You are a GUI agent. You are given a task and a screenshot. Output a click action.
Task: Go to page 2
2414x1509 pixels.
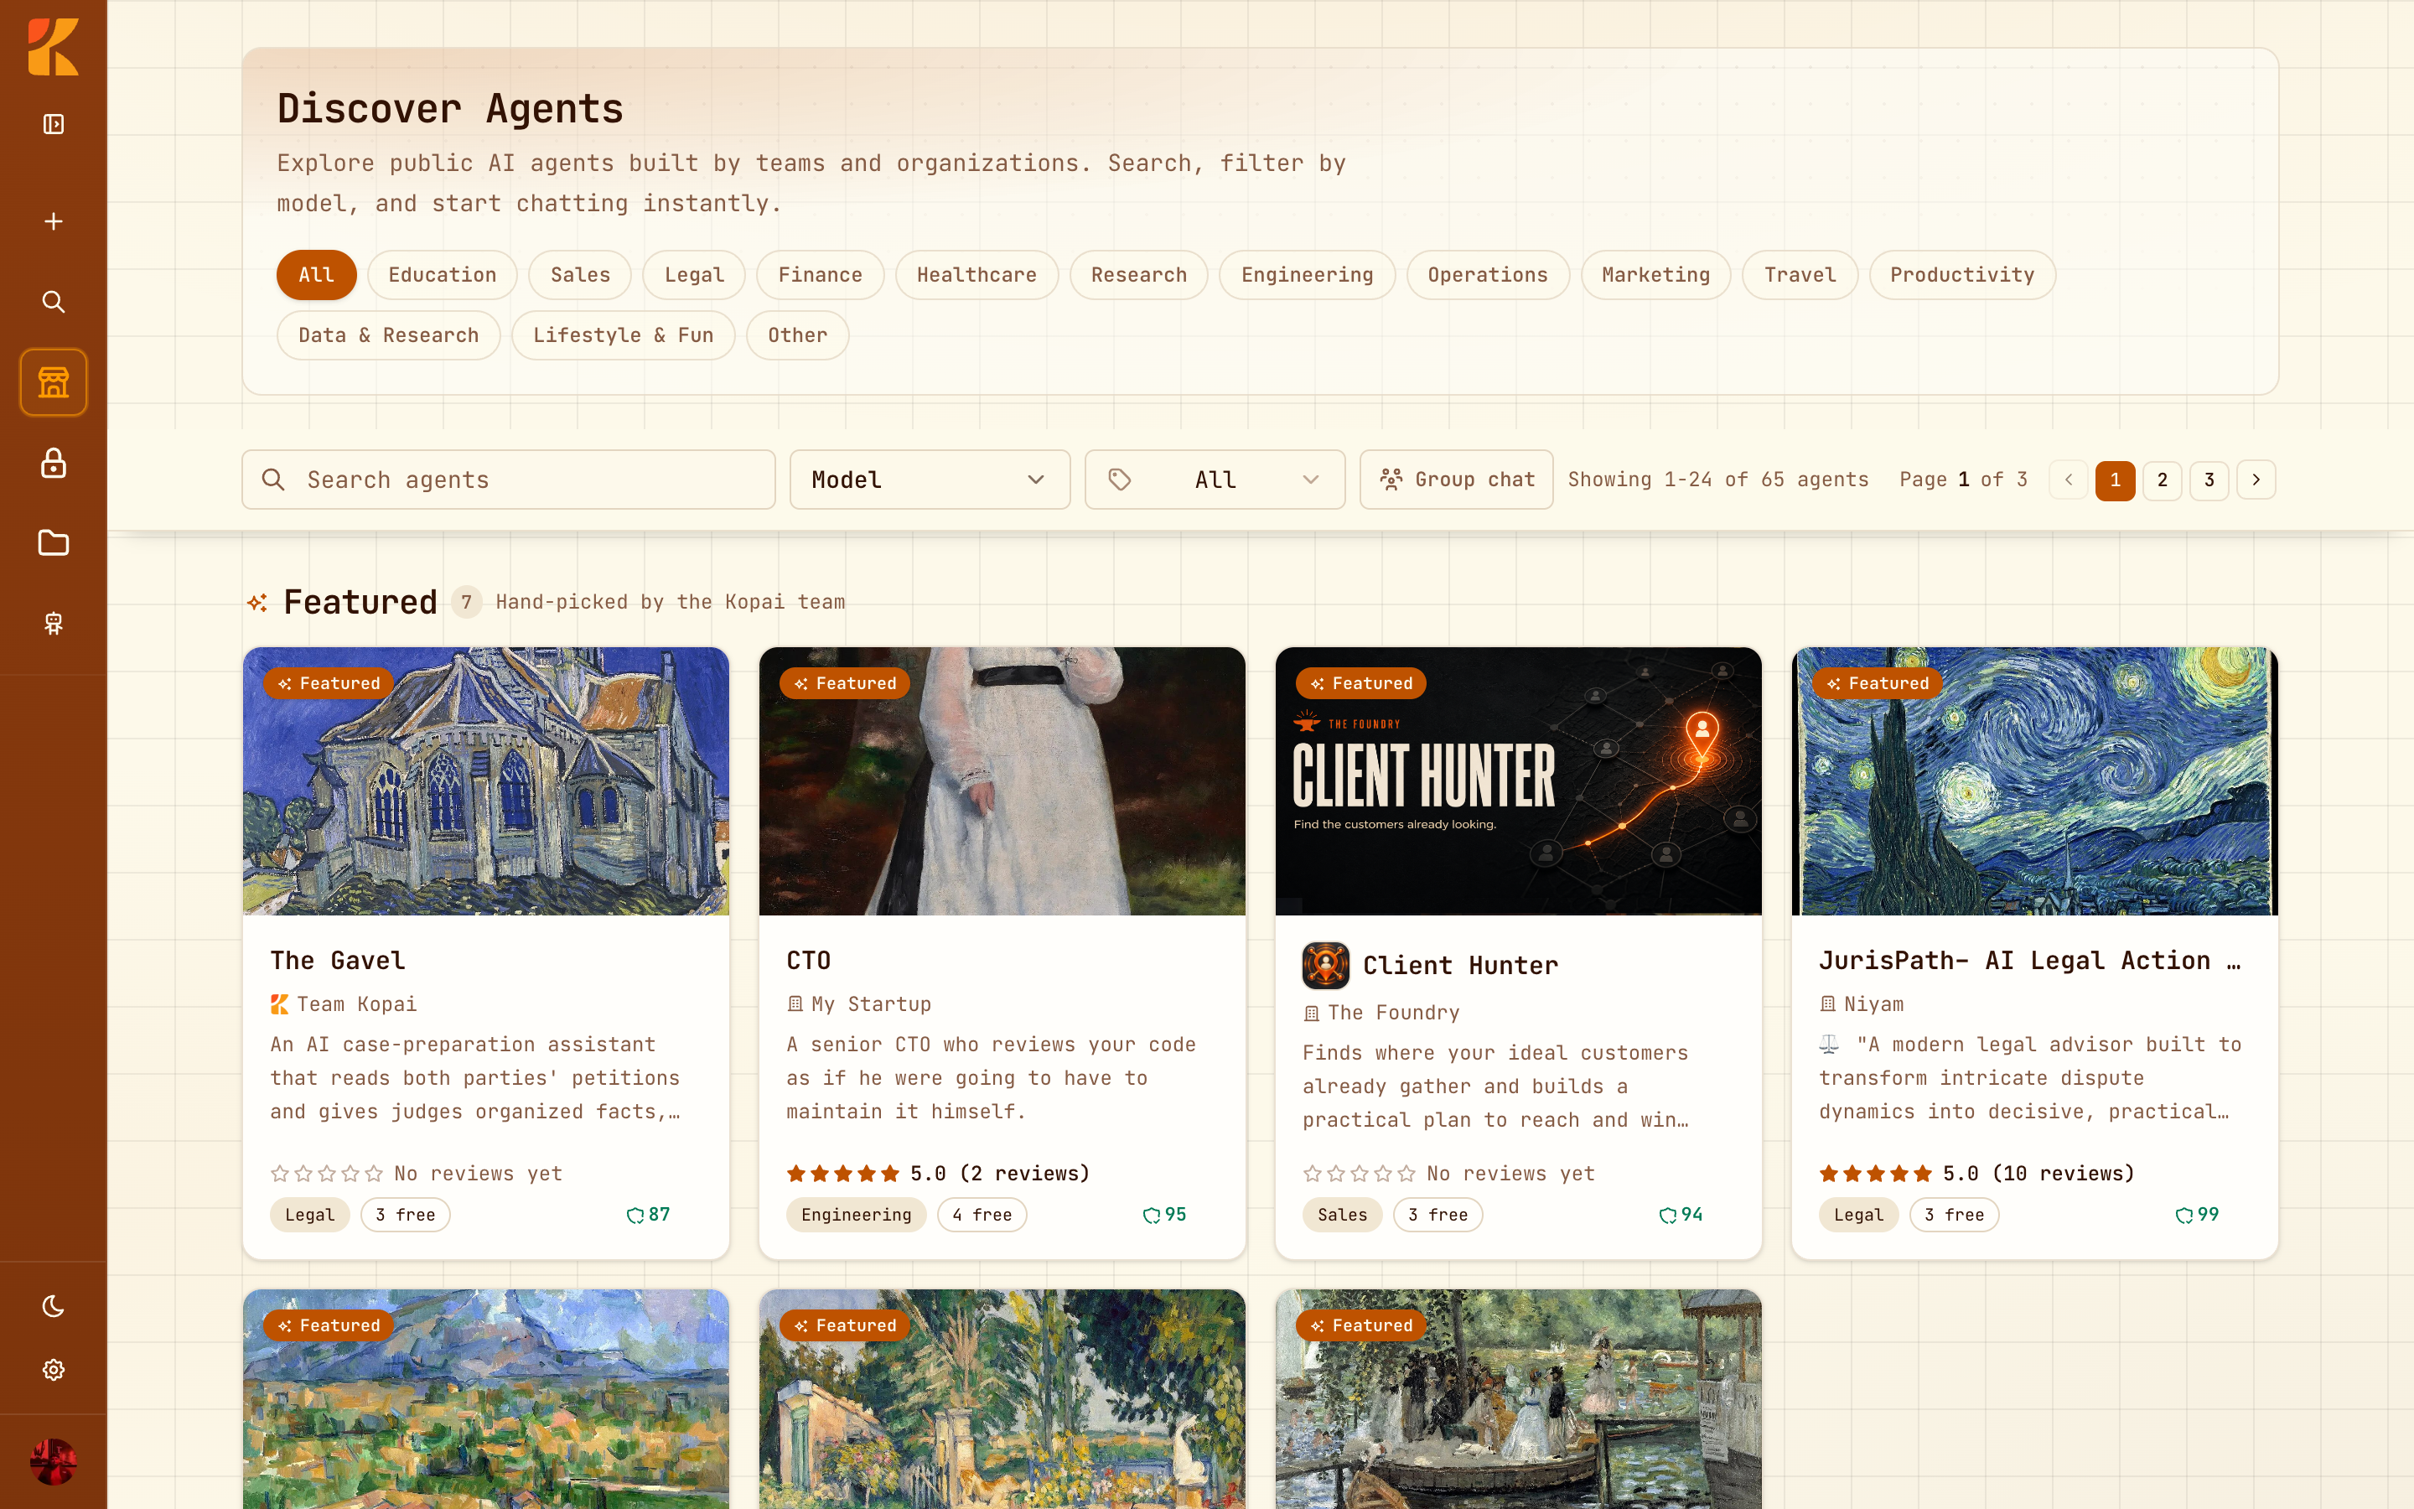point(2163,480)
